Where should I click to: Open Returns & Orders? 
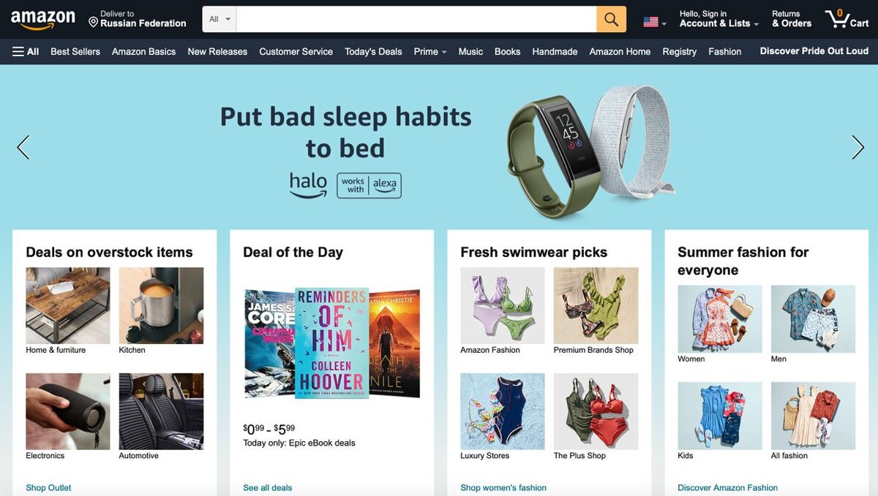click(792, 19)
